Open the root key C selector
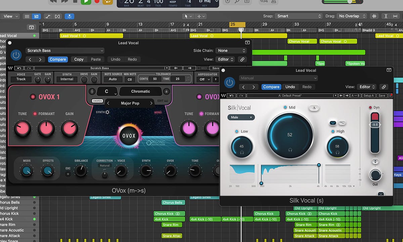The image size is (403, 242). point(107,91)
